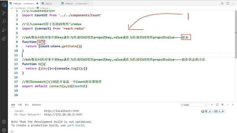Open the 1: node terminal selector dropdown
This screenshot has width=237, height=133.
(194, 105)
